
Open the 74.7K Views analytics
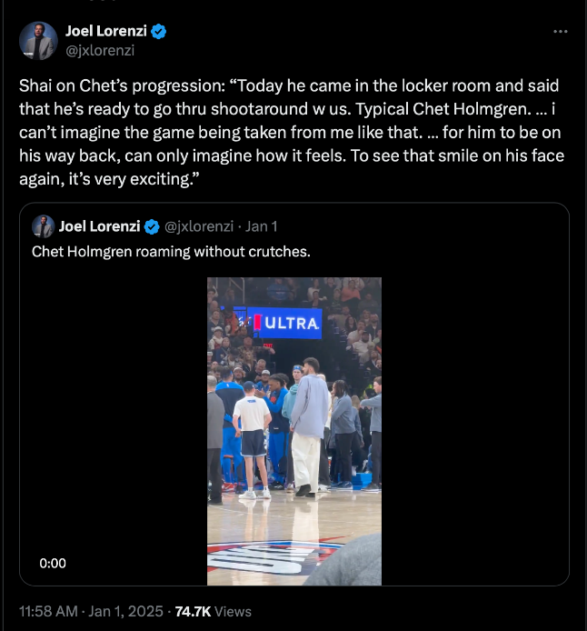tap(214, 611)
